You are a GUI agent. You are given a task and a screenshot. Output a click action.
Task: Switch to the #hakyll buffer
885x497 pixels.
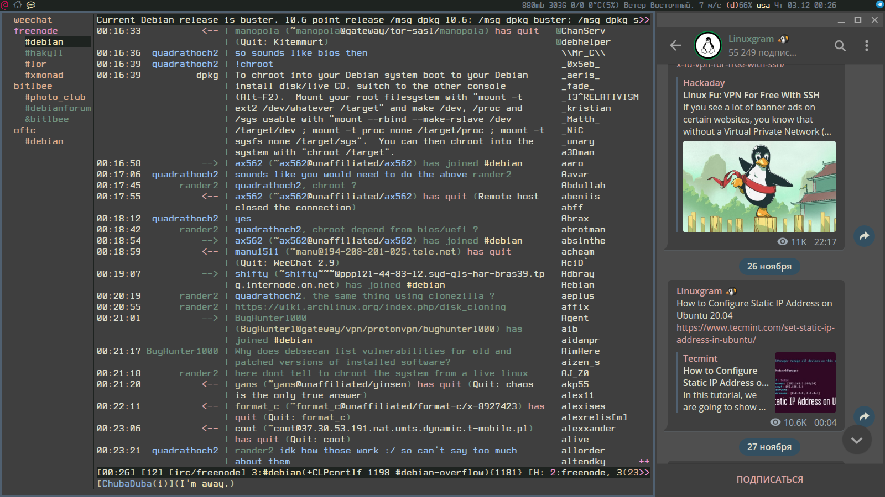[x=44, y=53]
